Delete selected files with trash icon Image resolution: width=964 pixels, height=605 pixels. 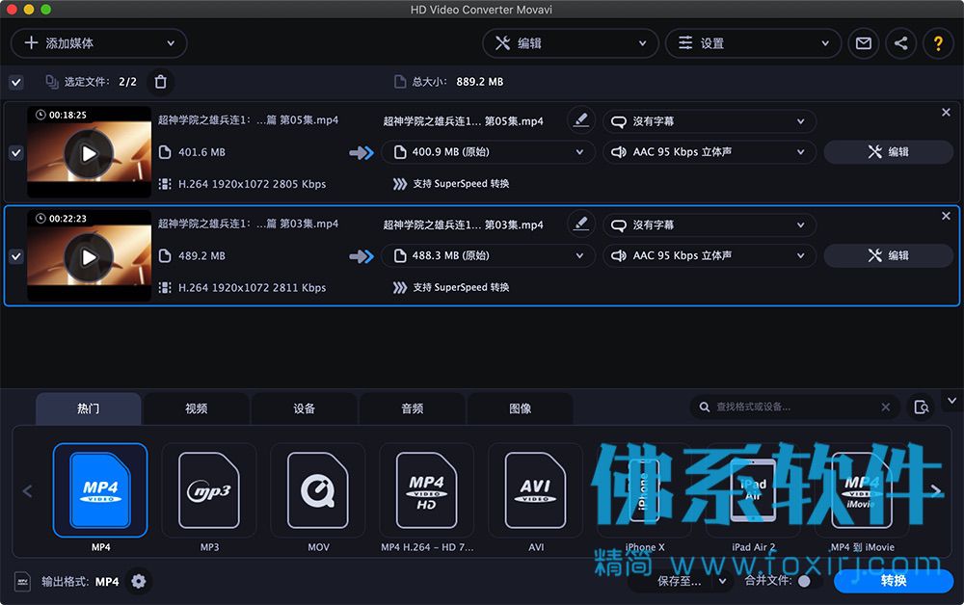click(x=160, y=82)
